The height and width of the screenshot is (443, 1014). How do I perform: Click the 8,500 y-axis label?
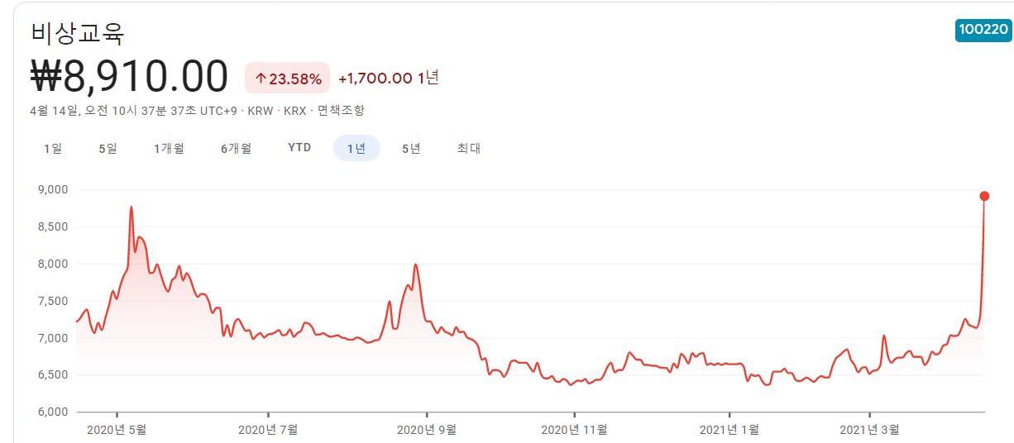pos(51,226)
